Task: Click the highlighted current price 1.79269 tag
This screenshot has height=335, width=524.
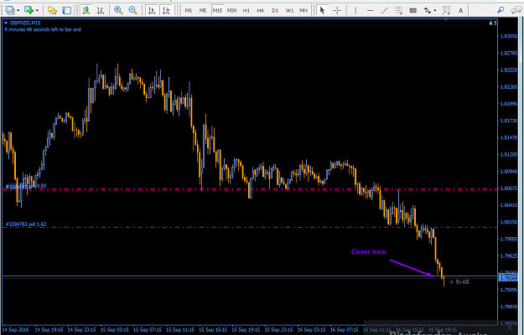Action: [507, 278]
